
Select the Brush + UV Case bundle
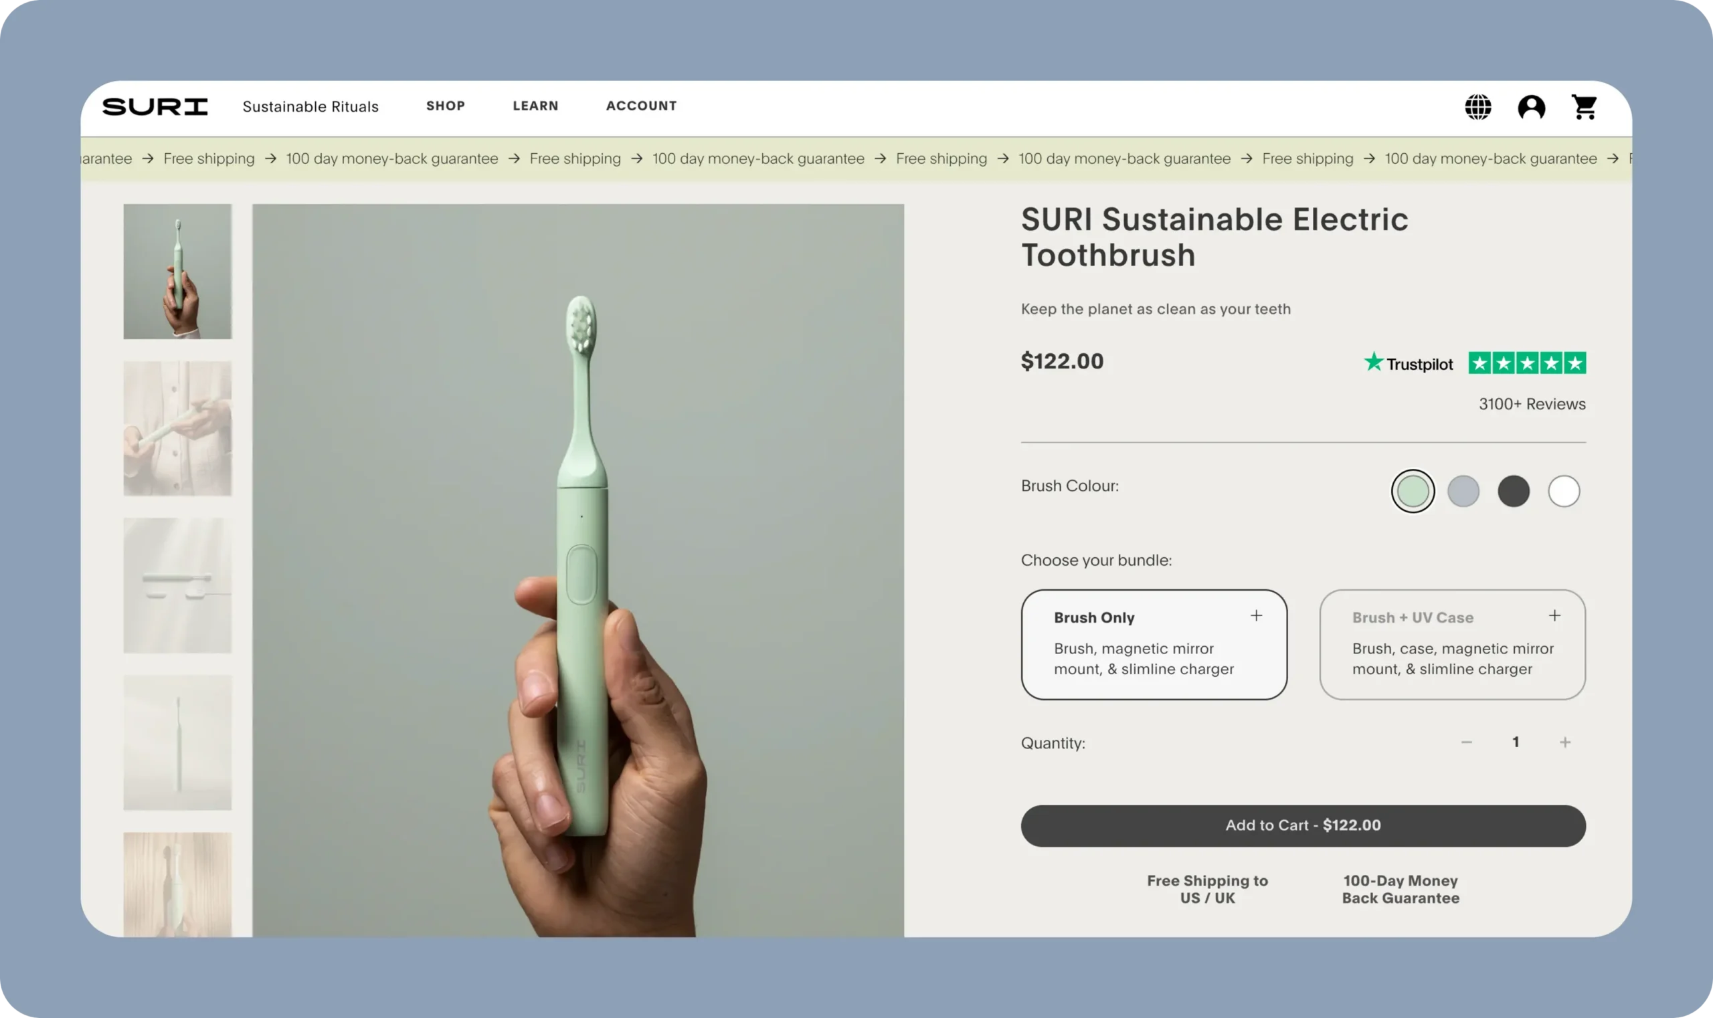tap(1451, 645)
